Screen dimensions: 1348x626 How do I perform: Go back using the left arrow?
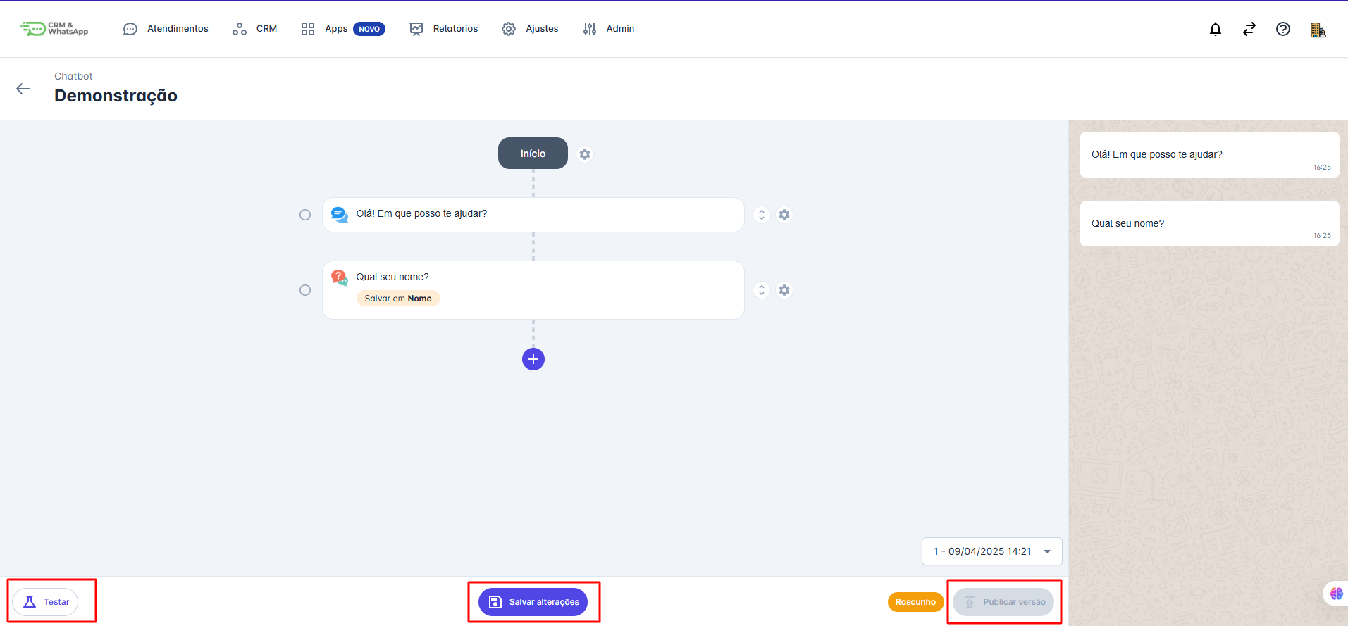coord(23,89)
